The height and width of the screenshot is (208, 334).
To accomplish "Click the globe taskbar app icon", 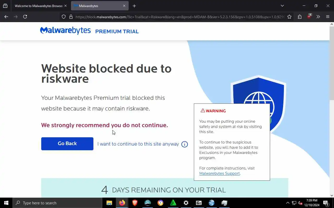I will coord(212,203).
